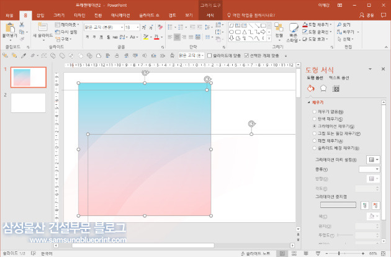
Task: Open Effects pentagon tab in Format Shape
Action: click(x=323, y=88)
